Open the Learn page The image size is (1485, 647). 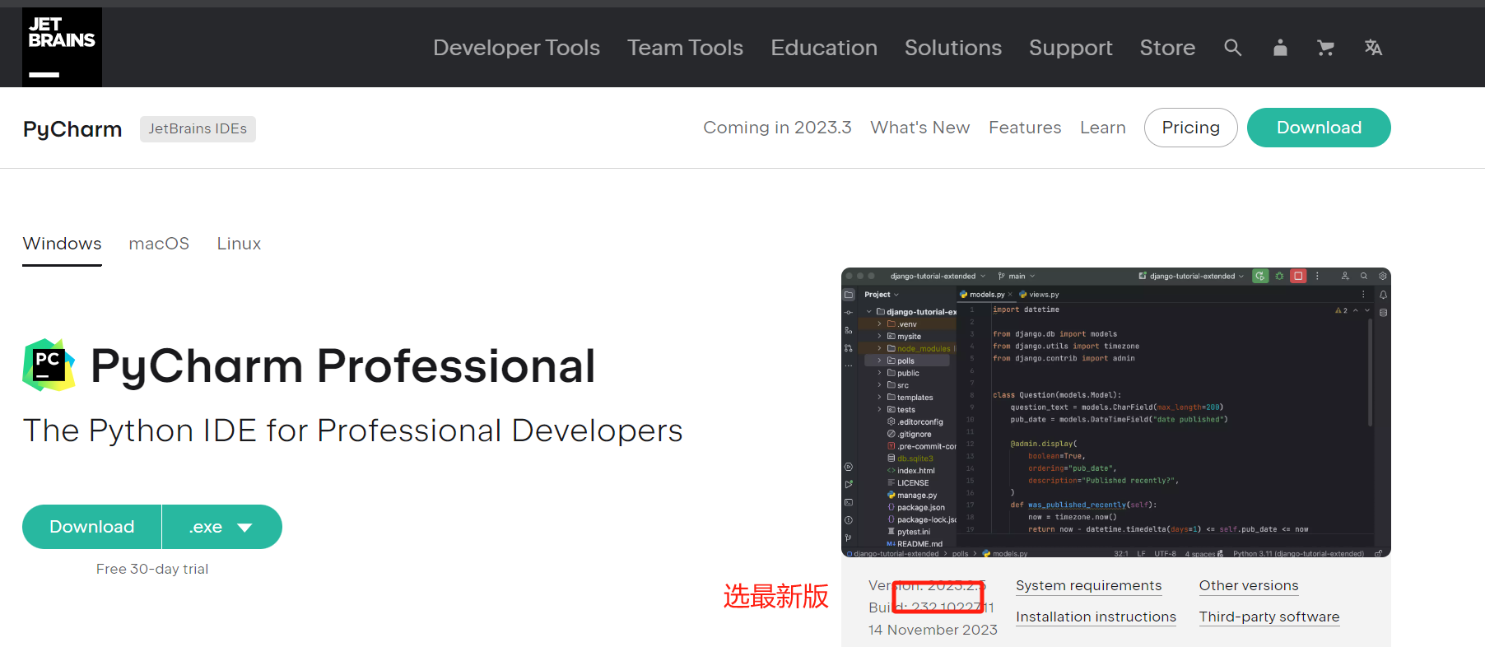1102,128
